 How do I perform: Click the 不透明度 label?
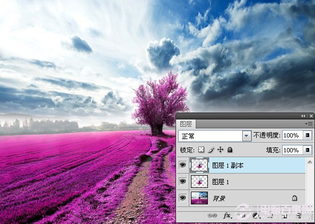(x=267, y=135)
